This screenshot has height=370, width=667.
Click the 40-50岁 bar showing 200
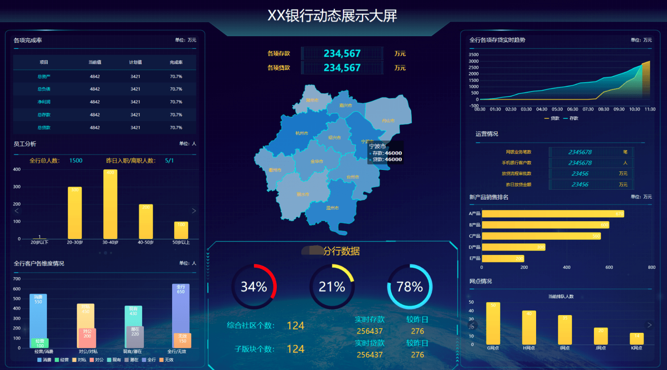[146, 222]
